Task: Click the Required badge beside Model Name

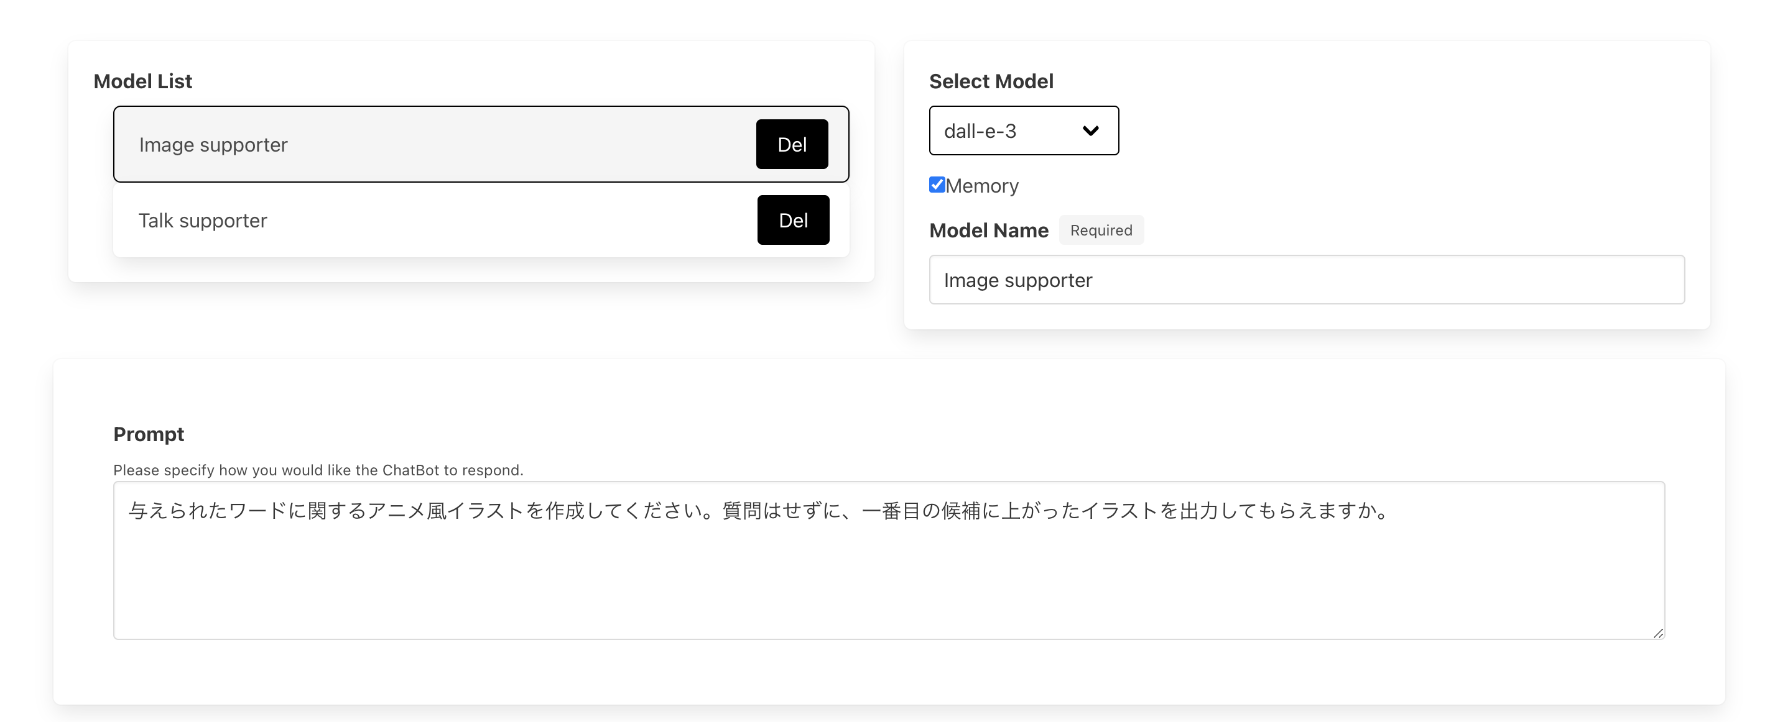Action: pyautogui.click(x=1100, y=231)
